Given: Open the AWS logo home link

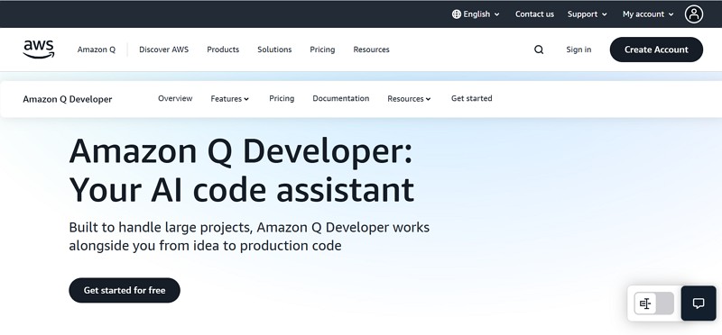Looking at the screenshot, I should pos(39,50).
